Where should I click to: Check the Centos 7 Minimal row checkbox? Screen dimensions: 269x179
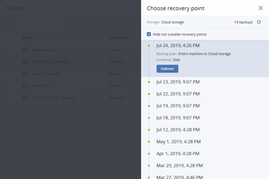(x=8, y=74)
